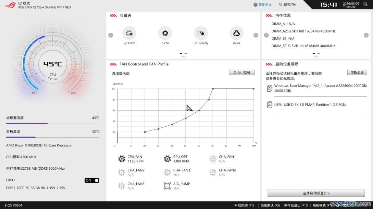Click the AMD Ryzen 9 9950X3D text

coord(39,145)
